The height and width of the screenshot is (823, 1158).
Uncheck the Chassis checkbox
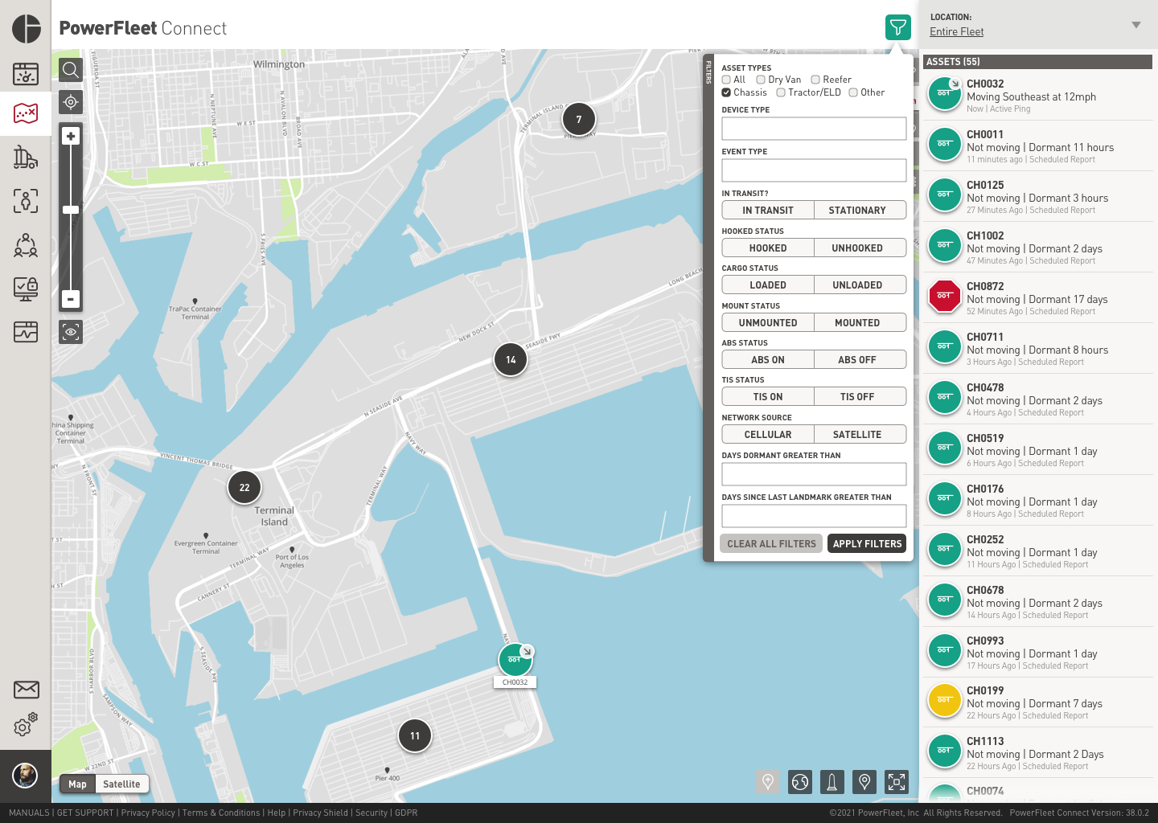coord(726,92)
